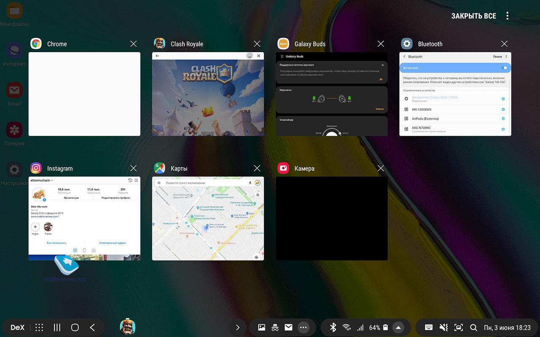Click the Bluetooth settings gear card icon

click(407, 44)
